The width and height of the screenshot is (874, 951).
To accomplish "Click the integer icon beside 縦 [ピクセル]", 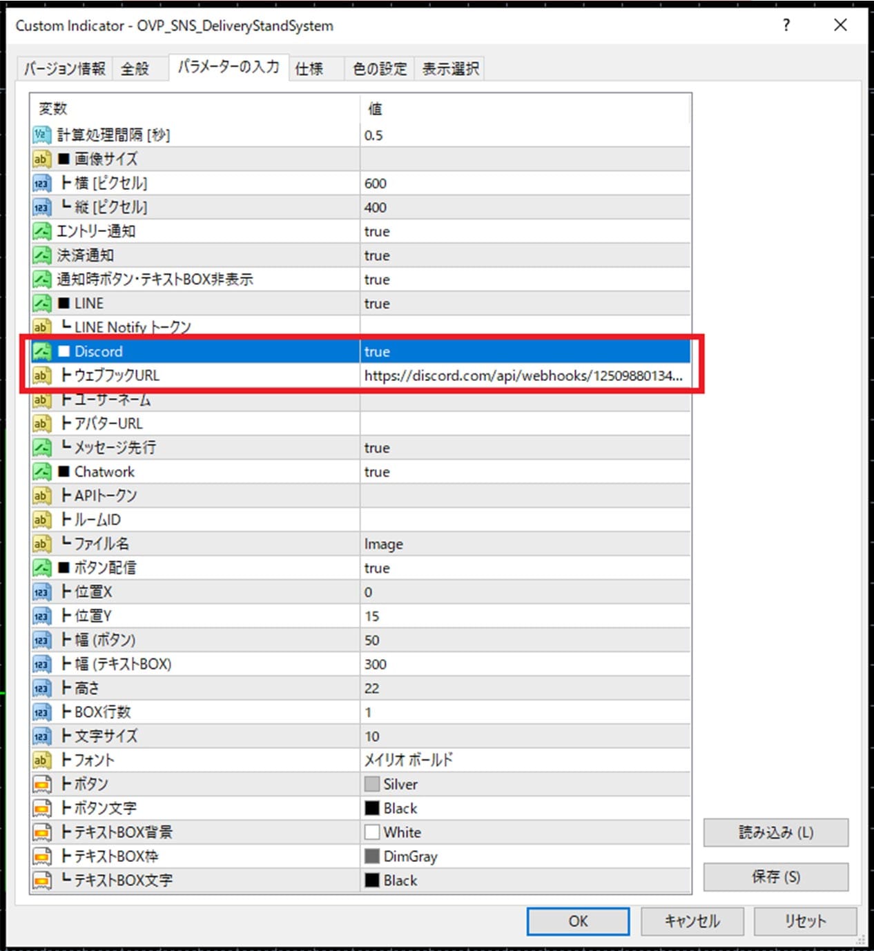I will (x=41, y=207).
